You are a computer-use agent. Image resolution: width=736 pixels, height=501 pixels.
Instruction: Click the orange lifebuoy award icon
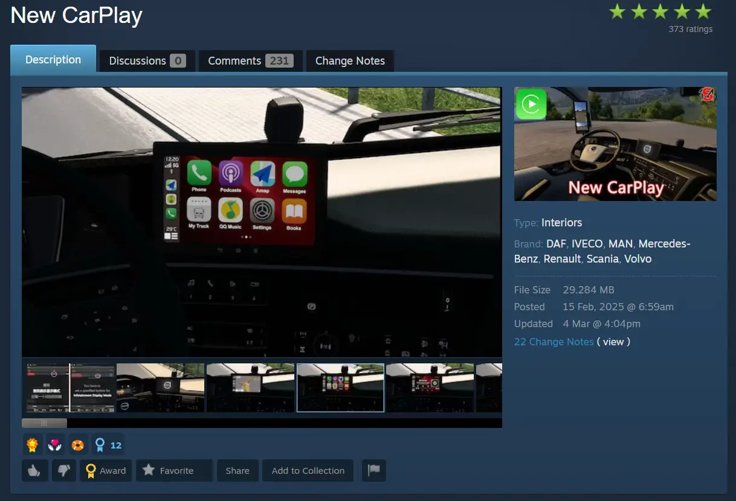(77, 445)
